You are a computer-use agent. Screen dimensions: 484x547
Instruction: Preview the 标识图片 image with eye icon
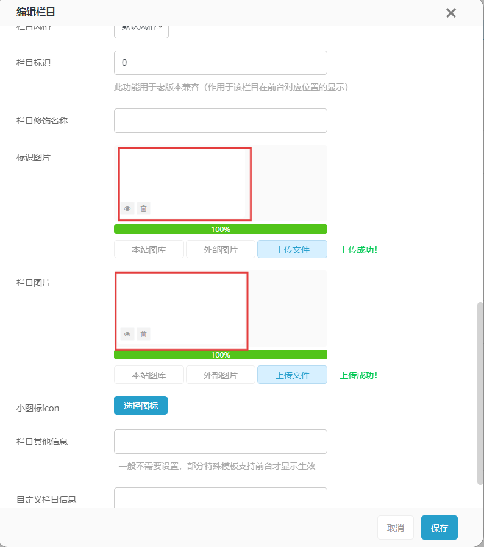tap(127, 208)
